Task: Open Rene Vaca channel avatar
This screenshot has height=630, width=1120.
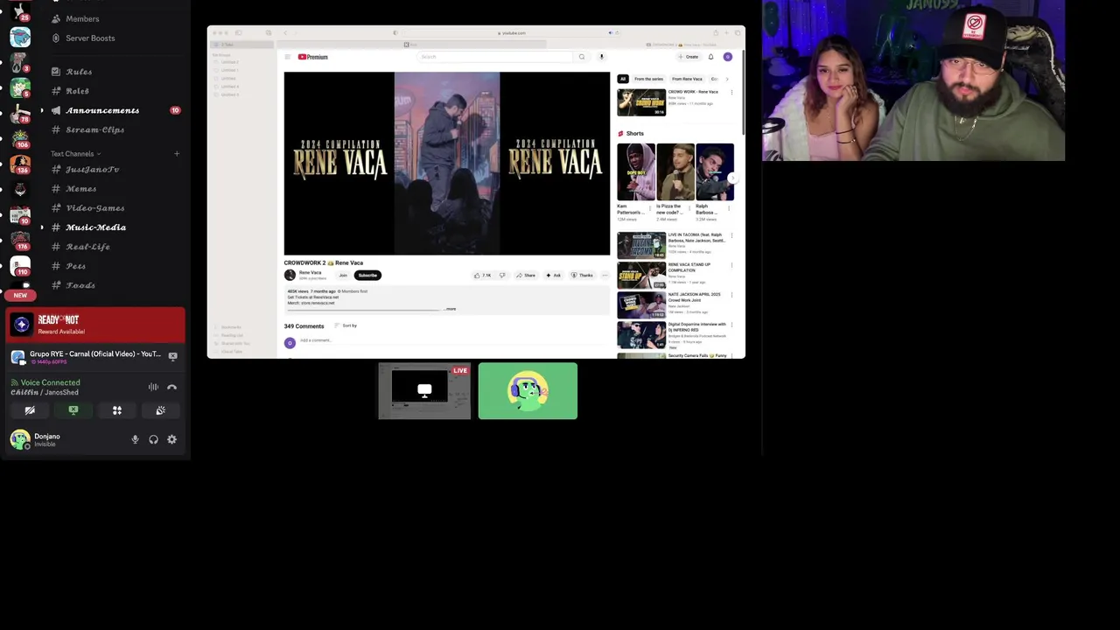Action: click(290, 275)
